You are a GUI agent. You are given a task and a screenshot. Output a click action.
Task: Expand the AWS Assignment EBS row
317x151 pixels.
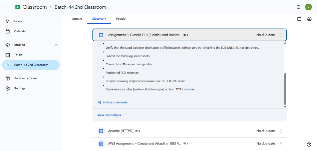coord(190,144)
